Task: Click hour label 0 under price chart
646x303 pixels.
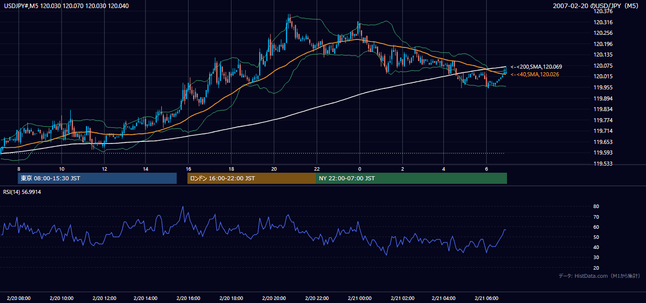Action: tap(359, 169)
